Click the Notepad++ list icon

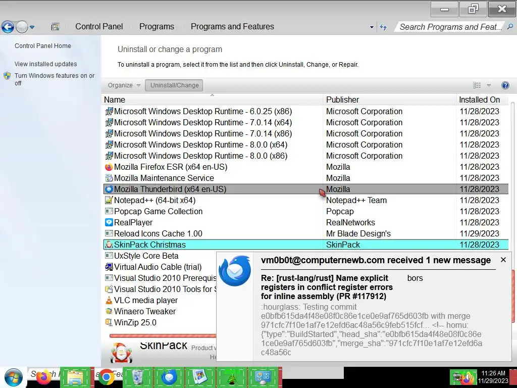point(109,200)
